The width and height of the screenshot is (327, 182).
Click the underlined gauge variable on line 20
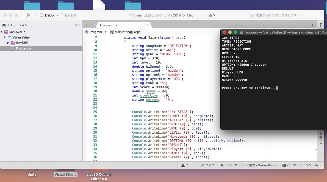151,91
